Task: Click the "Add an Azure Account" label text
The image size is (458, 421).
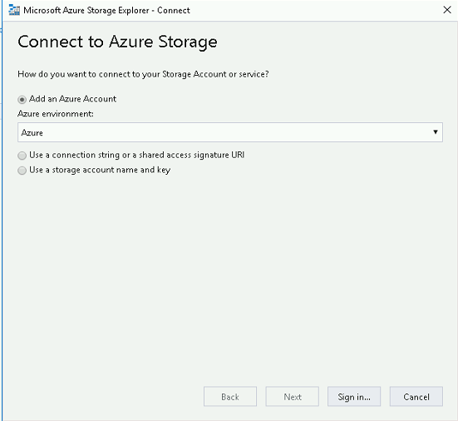Action: click(72, 99)
